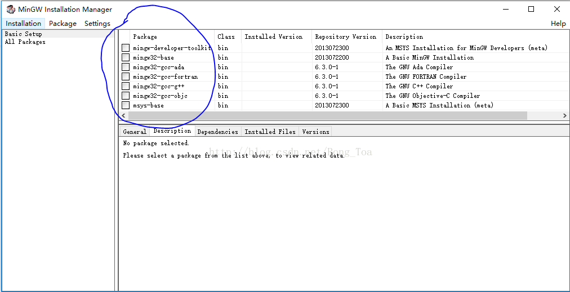Switch to the Installed Files tab

coord(270,132)
